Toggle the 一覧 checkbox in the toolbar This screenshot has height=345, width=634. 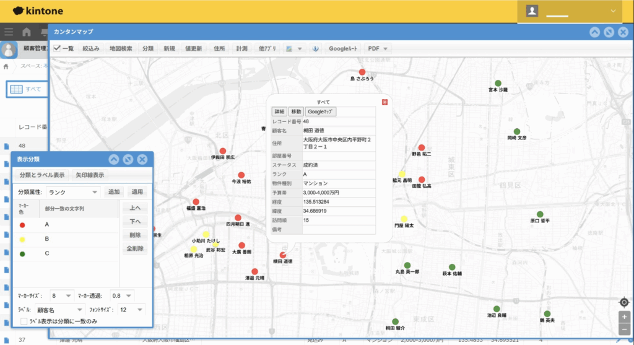(x=57, y=48)
